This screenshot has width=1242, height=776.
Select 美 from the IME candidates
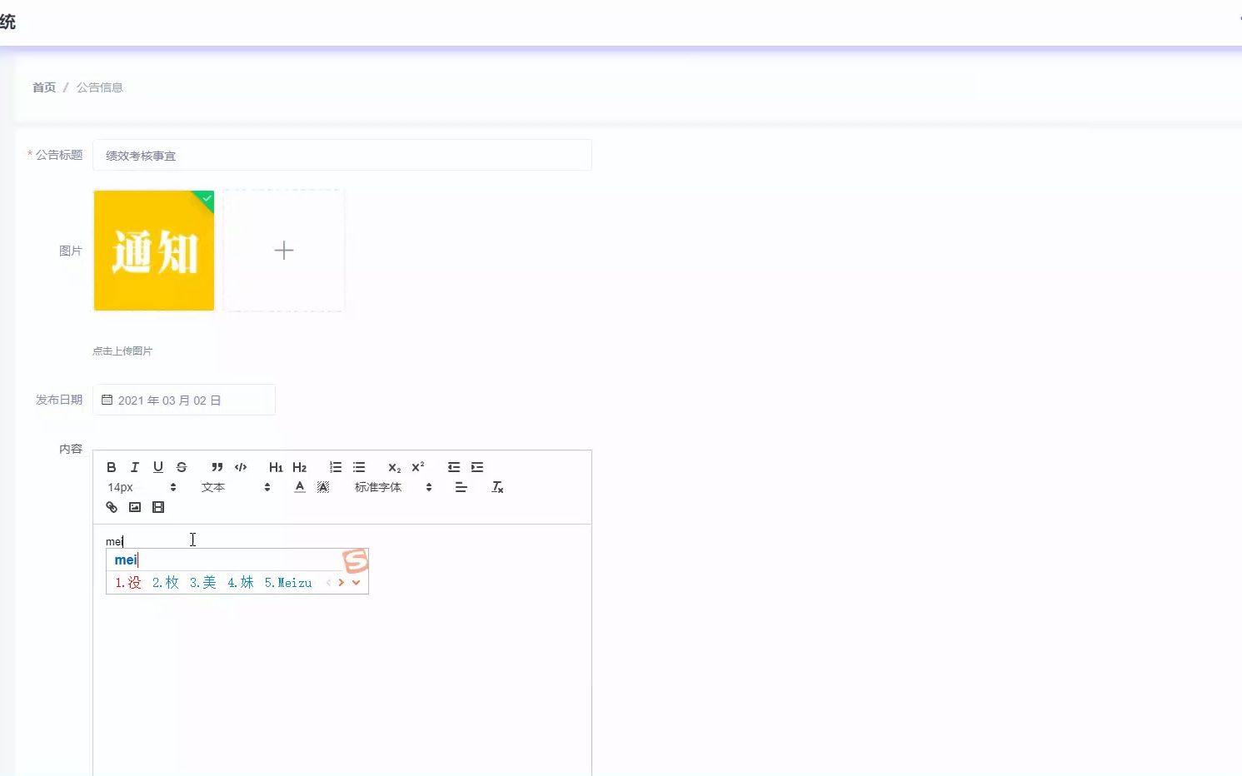point(208,583)
